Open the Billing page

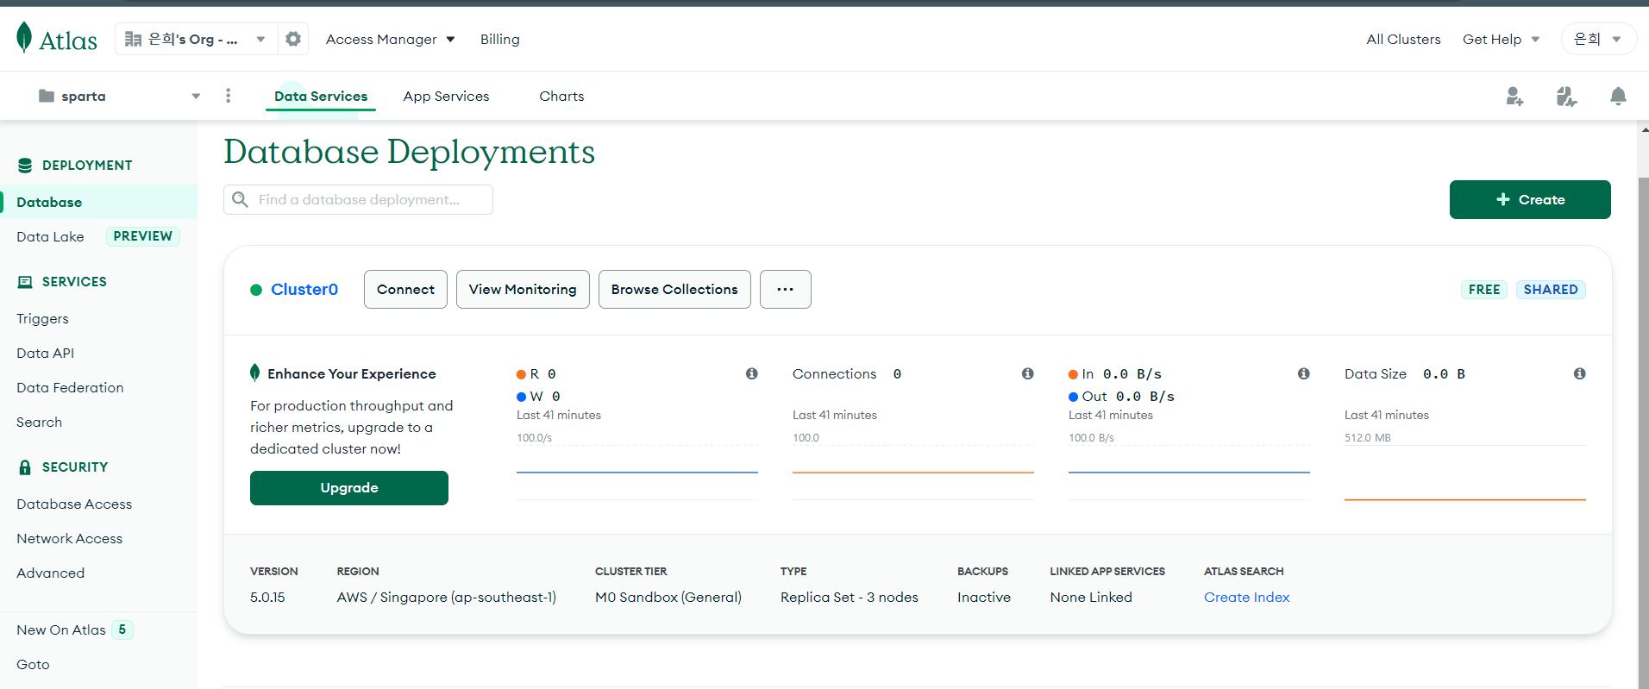[500, 40]
